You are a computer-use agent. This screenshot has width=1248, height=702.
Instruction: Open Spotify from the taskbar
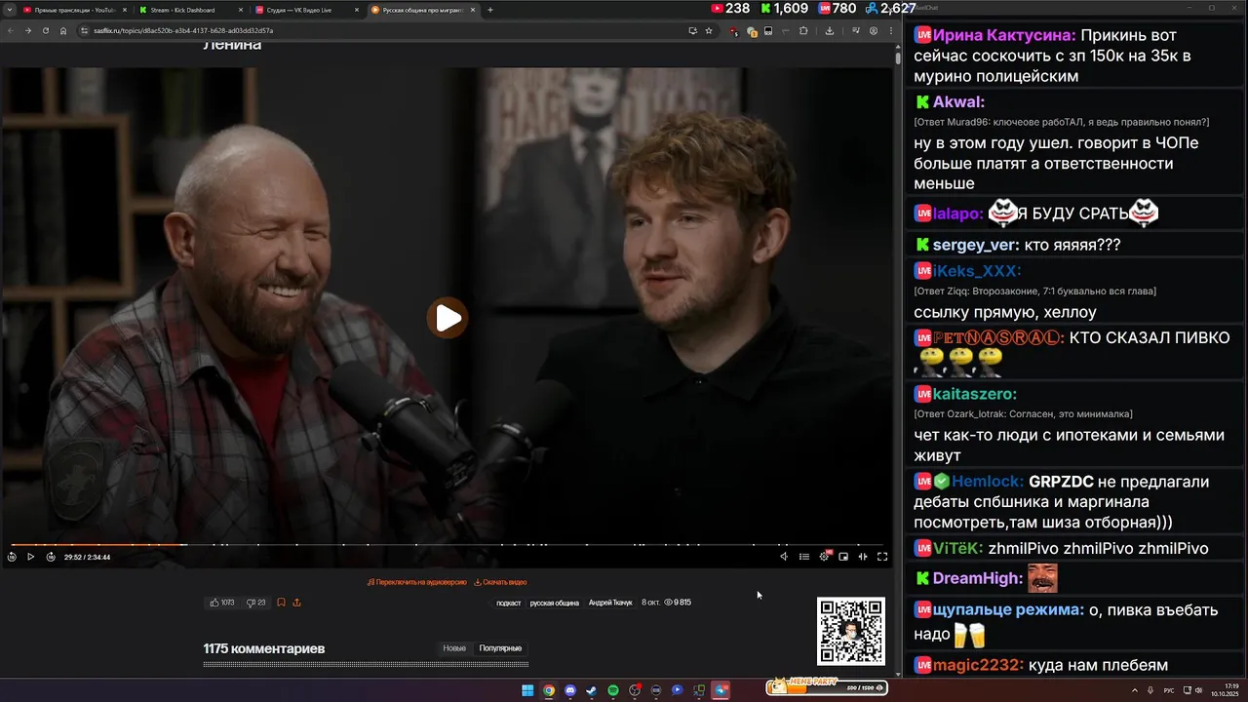[x=613, y=690]
